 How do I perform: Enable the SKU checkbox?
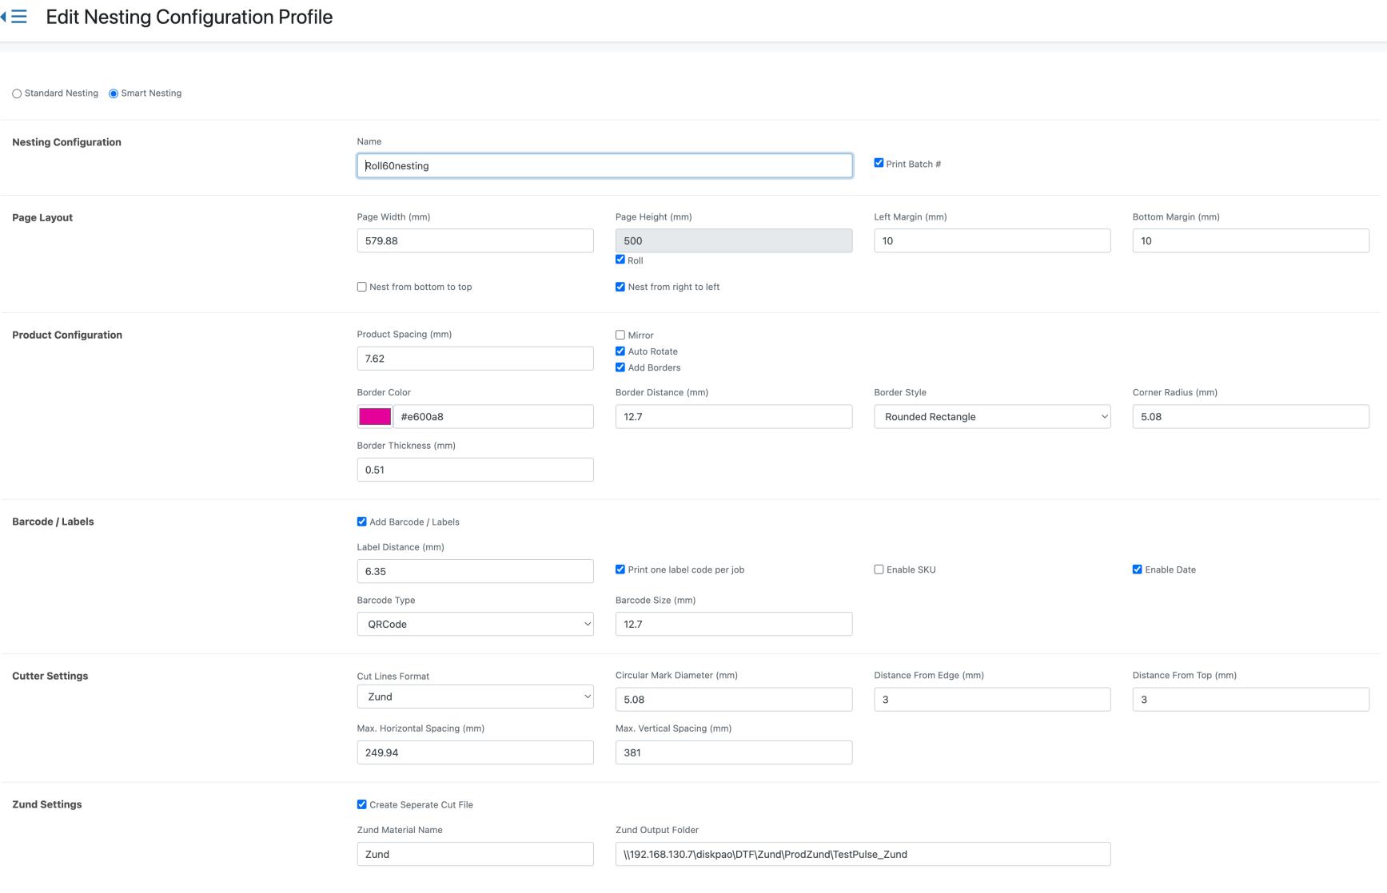click(x=879, y=570)
